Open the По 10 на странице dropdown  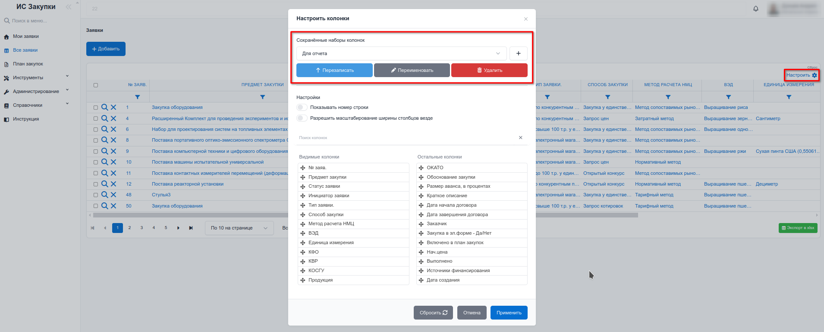[x=239, y=228]
